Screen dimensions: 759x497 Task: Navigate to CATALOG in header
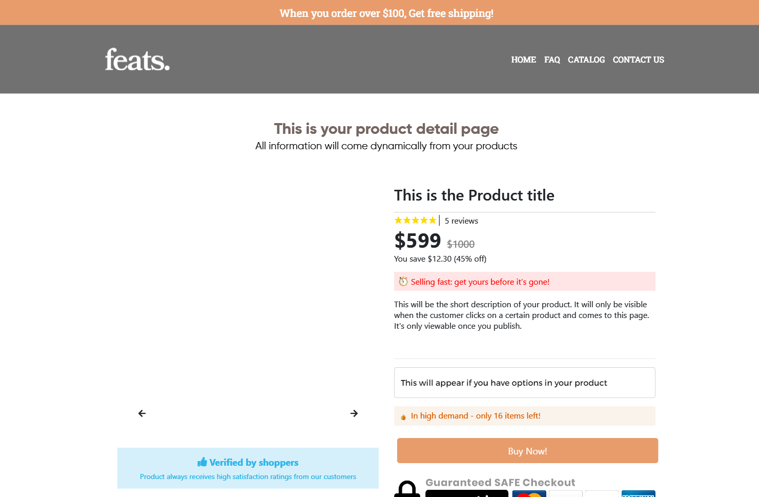586,59
